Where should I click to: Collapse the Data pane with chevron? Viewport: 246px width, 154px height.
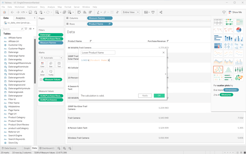pyautogui.click(x=34, y=18)
